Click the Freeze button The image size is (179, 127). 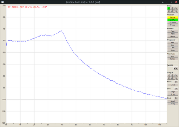point(173,25)
